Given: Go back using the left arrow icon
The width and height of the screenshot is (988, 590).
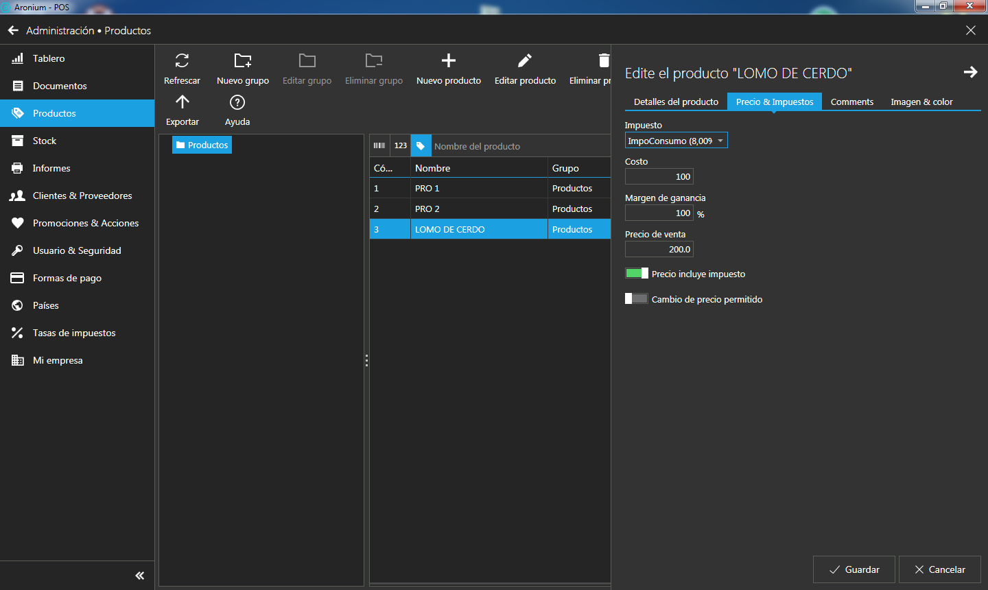Looking at the screenshot, I should (x=13, y=31).
